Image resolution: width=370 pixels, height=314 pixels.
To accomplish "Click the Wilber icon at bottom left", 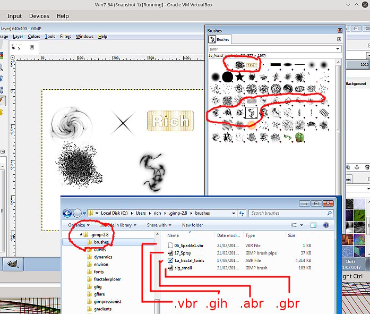I will click(11, 264).
